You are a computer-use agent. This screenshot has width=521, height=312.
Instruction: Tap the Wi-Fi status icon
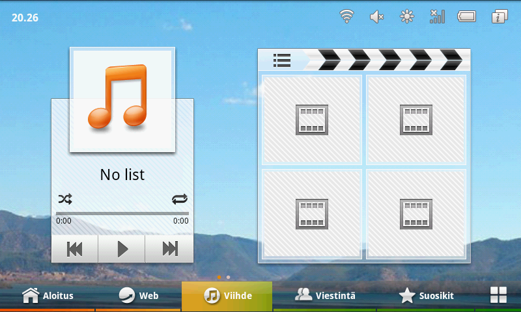coord(347,17)
